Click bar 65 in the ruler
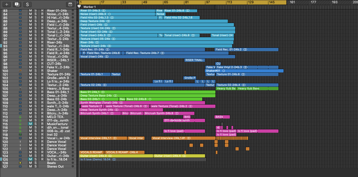Screen dimensions: 358x177 point(166,2)
